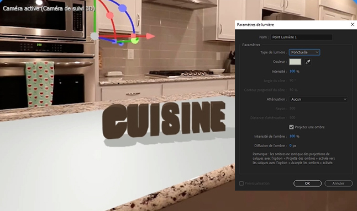This screenshot has width=357, height=211.
Task: Toggle the Projeter une ombre checkbox
Action: (291, 127)
